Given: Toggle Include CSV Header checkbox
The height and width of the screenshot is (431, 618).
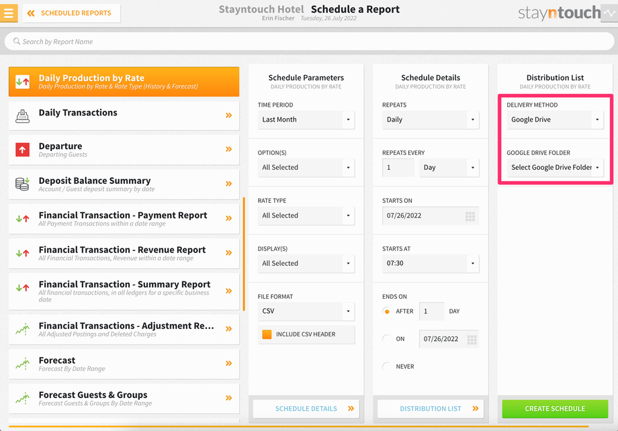Looking at the screenshot, I should pos(267,334).
